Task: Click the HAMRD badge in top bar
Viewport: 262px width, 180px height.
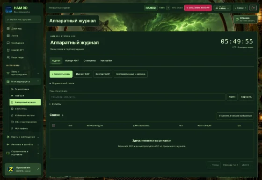Action: pyautogui.click(x=151, y=8)
